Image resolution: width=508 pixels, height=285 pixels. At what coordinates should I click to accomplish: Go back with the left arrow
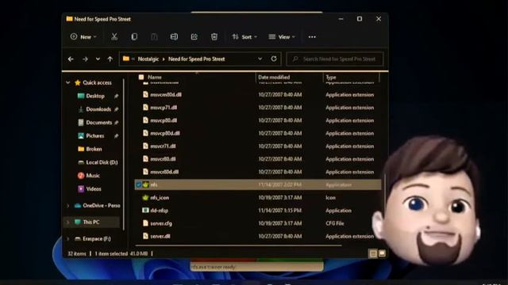click(71, 59)
